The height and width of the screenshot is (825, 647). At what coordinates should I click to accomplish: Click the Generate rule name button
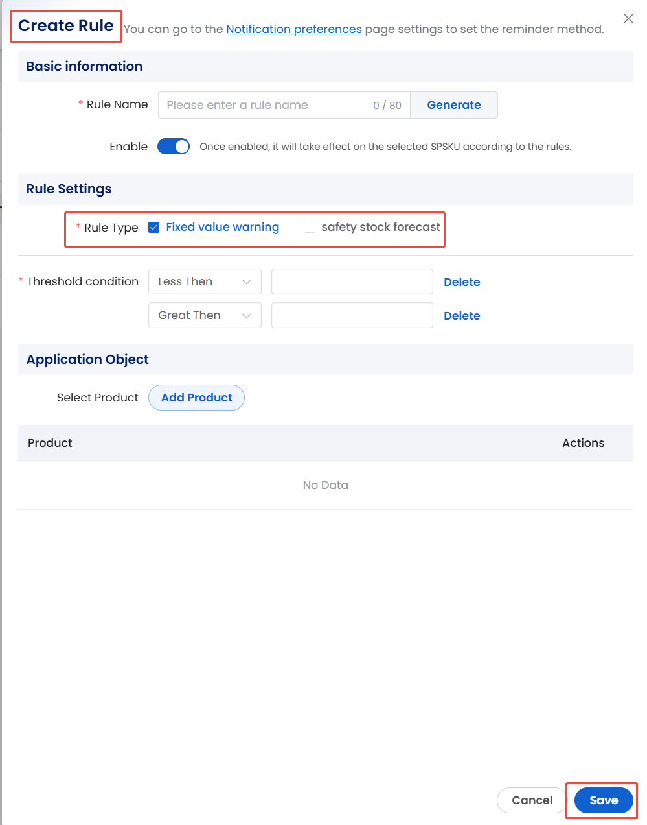click(454, 105)
